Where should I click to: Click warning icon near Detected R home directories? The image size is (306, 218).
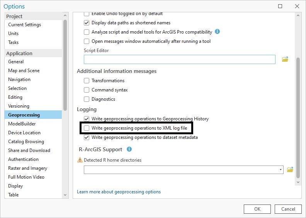80,160
